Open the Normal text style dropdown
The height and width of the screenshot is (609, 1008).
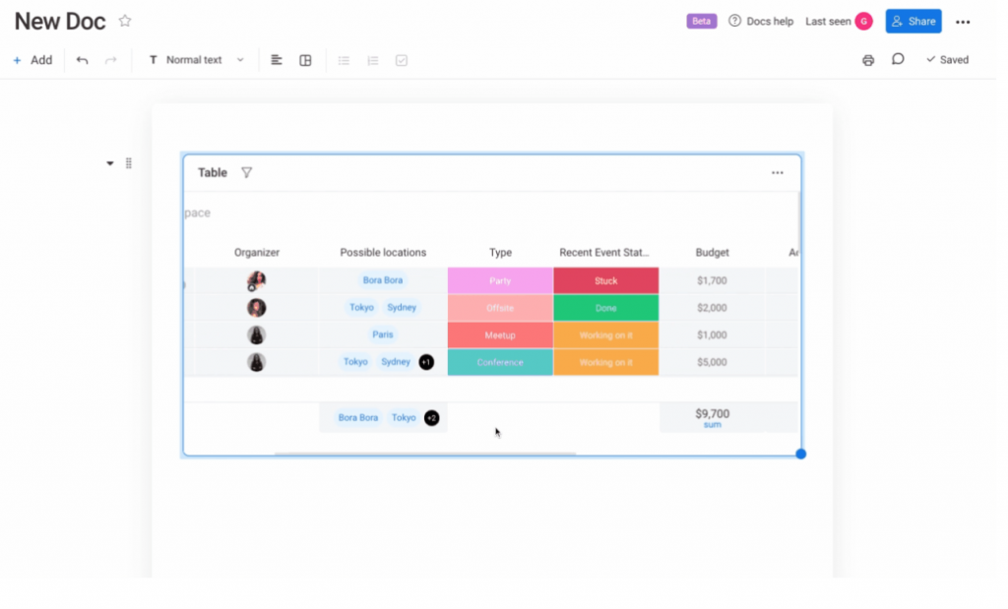point(195,60)
